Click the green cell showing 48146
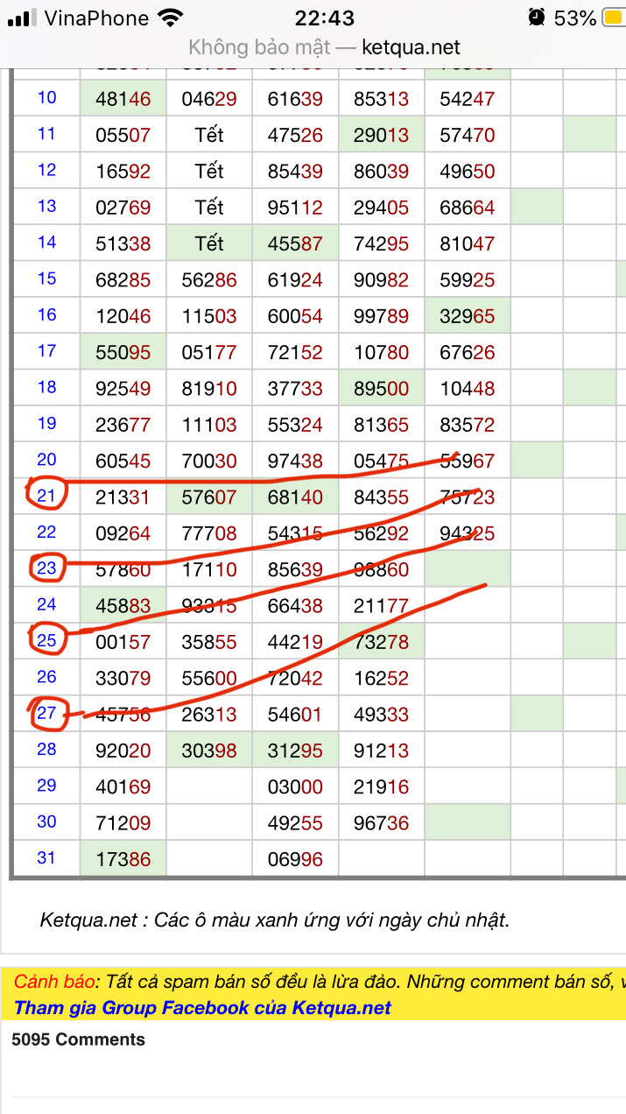The width and height of the screenshot is (626, 1114). coord(123,99)
